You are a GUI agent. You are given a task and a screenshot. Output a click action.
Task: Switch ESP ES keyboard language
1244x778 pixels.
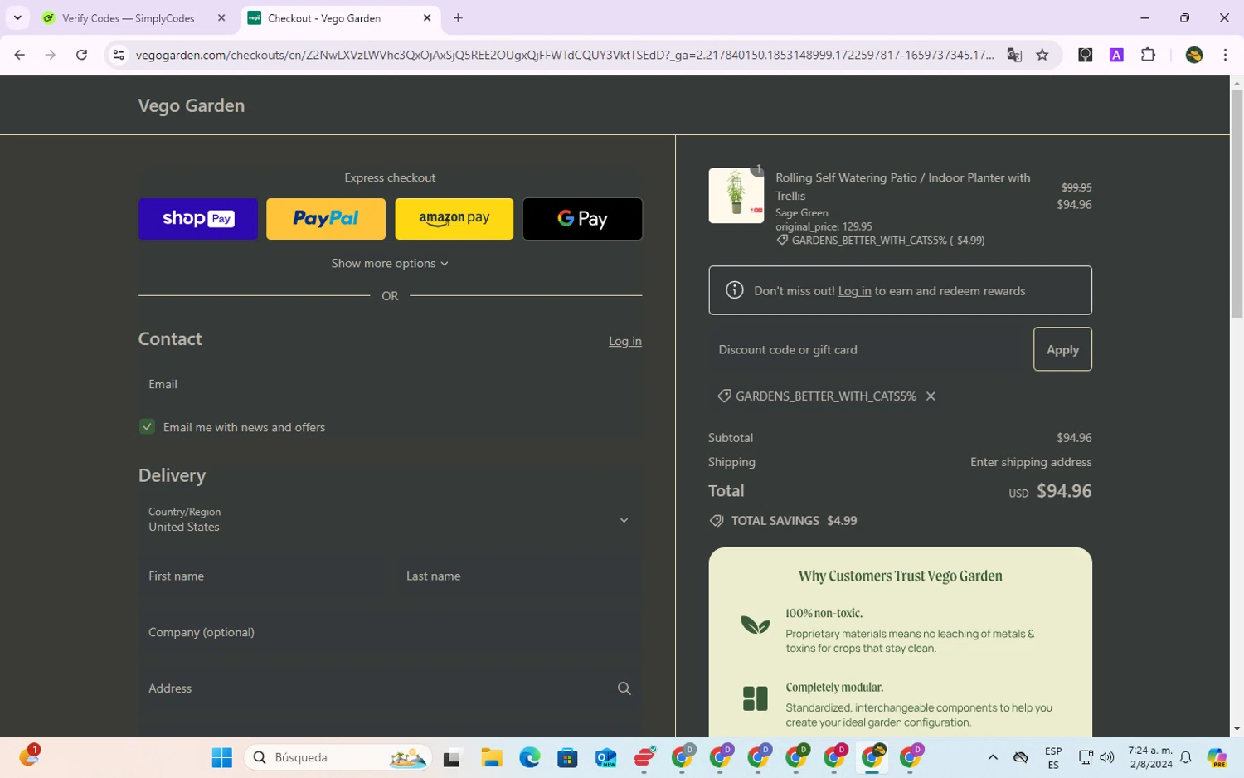(1053, 757)
